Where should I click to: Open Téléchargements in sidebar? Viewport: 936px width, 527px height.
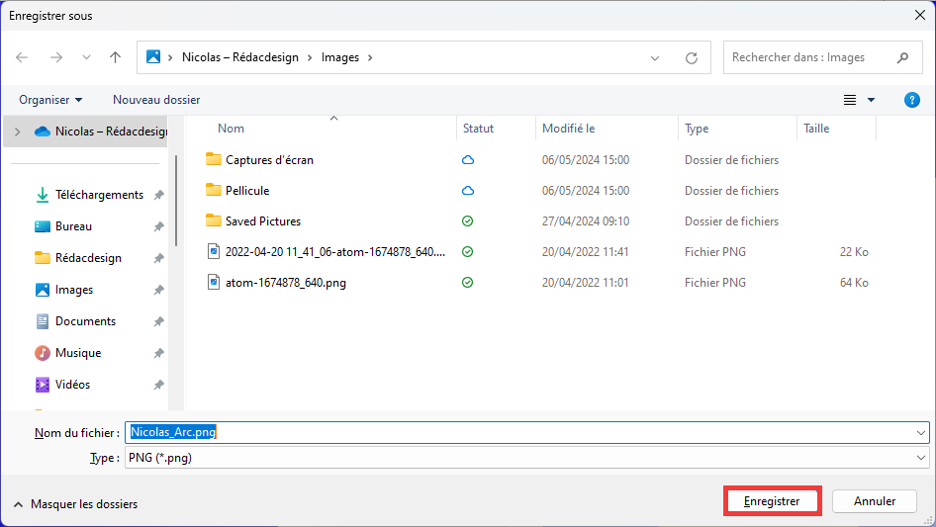point(99,195)
